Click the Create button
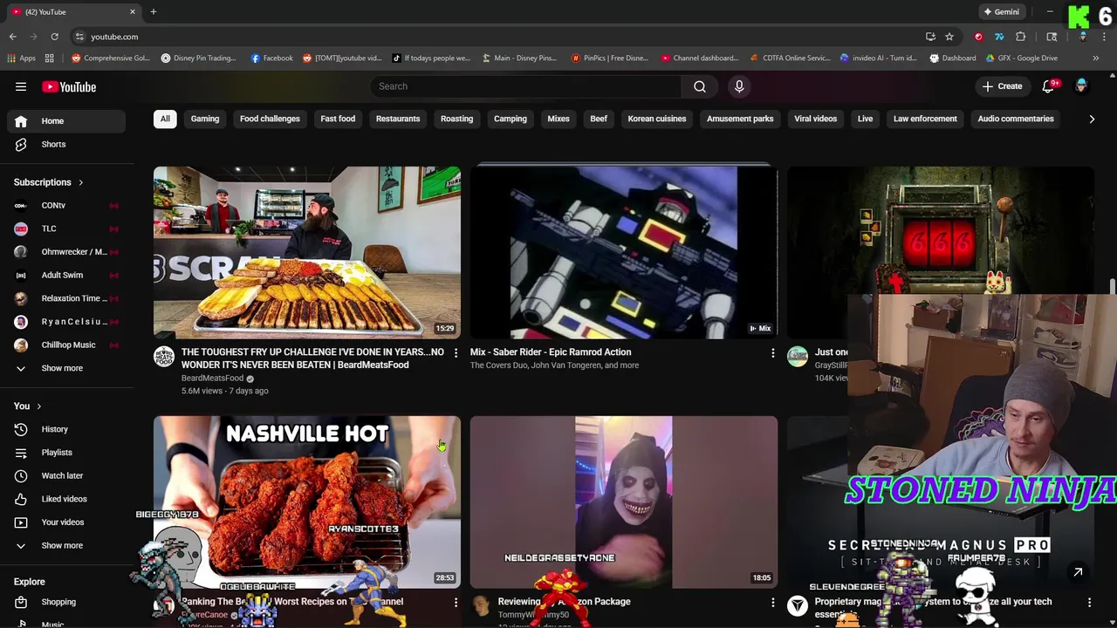 coord(1002,86)
